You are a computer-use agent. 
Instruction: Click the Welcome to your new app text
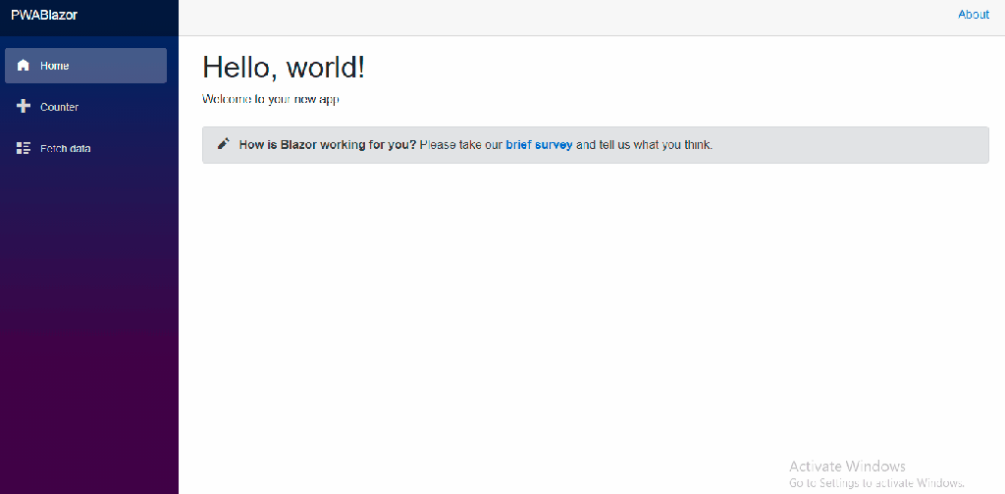click(x=271, y=99)
